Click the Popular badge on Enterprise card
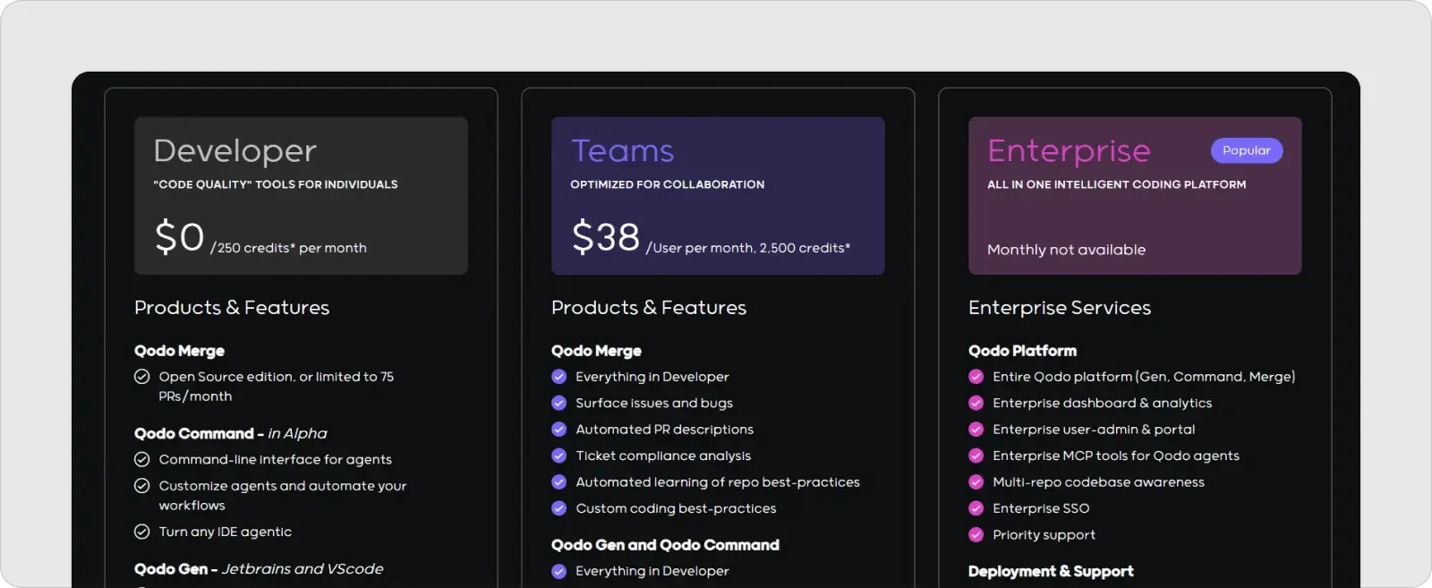The image size is (1432, 588). 1247,150
